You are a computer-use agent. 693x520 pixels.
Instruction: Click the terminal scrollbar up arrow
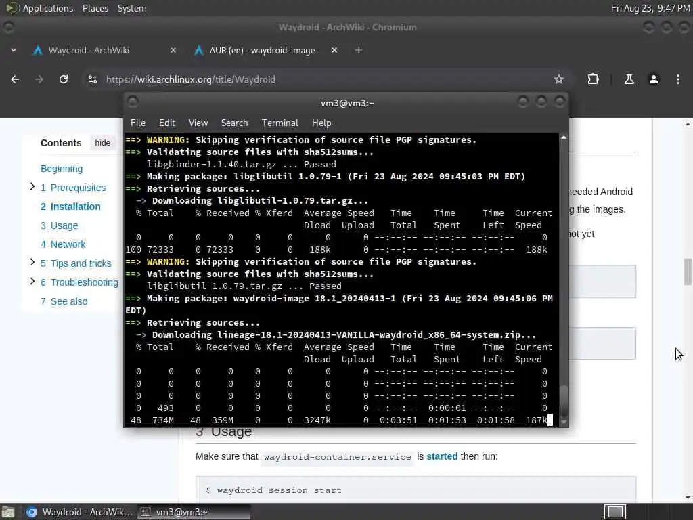coord(564,138)
